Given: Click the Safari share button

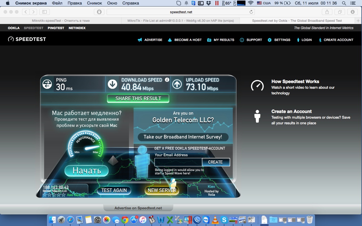Looking at the screenshot, I should [x=327, y=12].
